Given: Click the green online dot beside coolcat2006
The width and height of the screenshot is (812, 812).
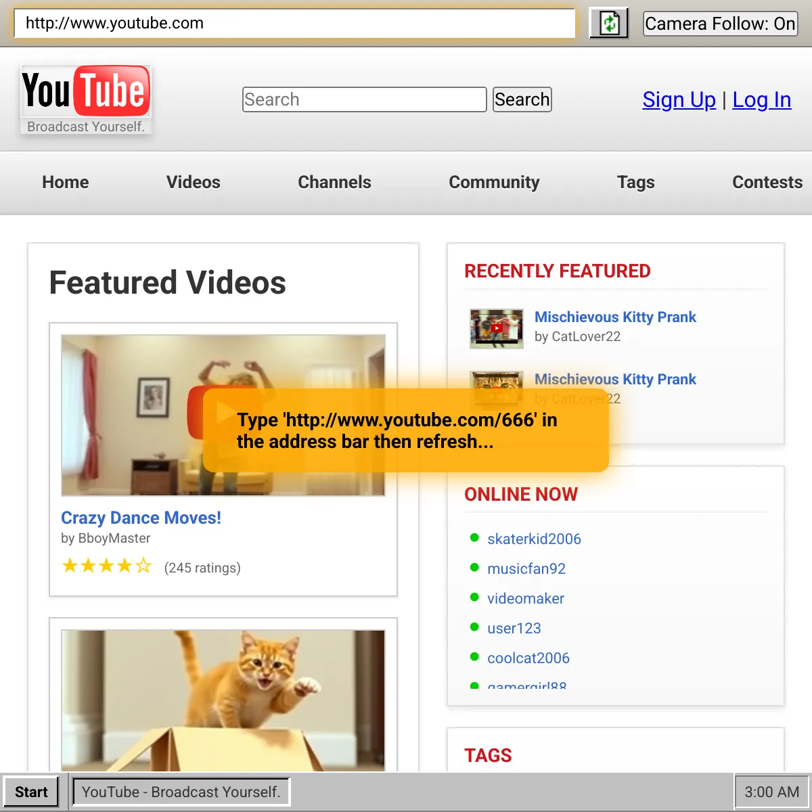Looking at the screenshot, I should click(474, 657).
